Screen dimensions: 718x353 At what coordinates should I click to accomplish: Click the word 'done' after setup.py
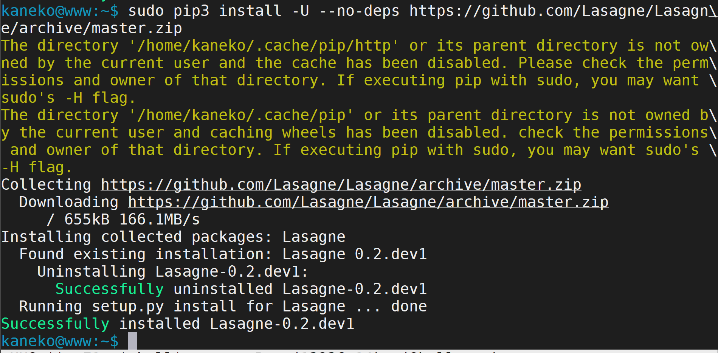pyautogui.click(x=409, y=307)
